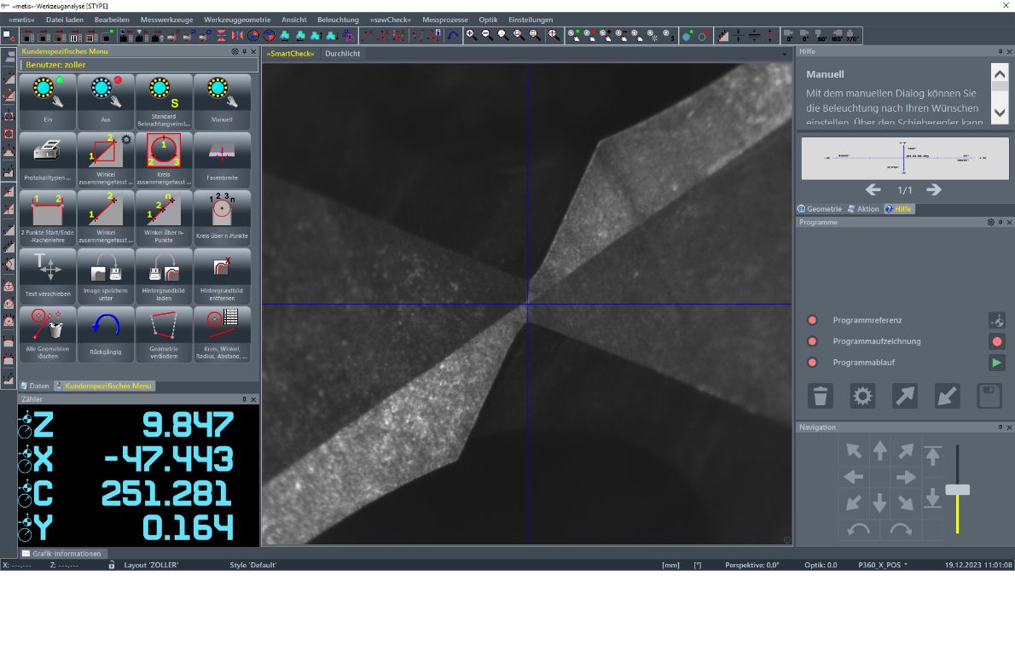
Task: Click Image speichern unter button
Action: [106, 276]
